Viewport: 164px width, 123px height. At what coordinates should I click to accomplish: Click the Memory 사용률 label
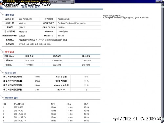pos(61,85)
